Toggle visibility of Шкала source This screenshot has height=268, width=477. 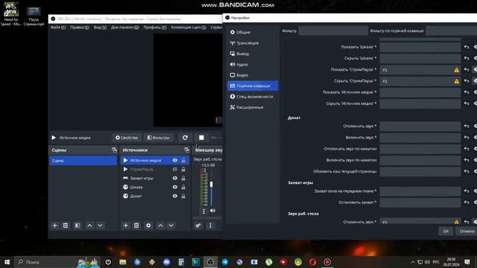pyautogui.click(x=175, y=187)
